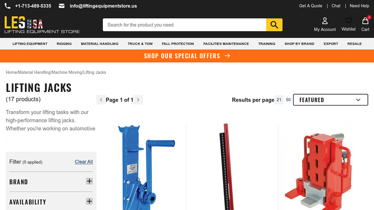Expand the Availability filter section
Image resolution: width=374 pixels, height=210 pixels.
click(89, 202)
